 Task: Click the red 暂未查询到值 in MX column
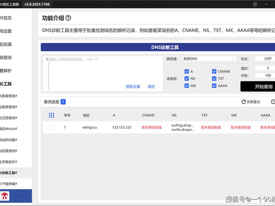tap(241, 127)
